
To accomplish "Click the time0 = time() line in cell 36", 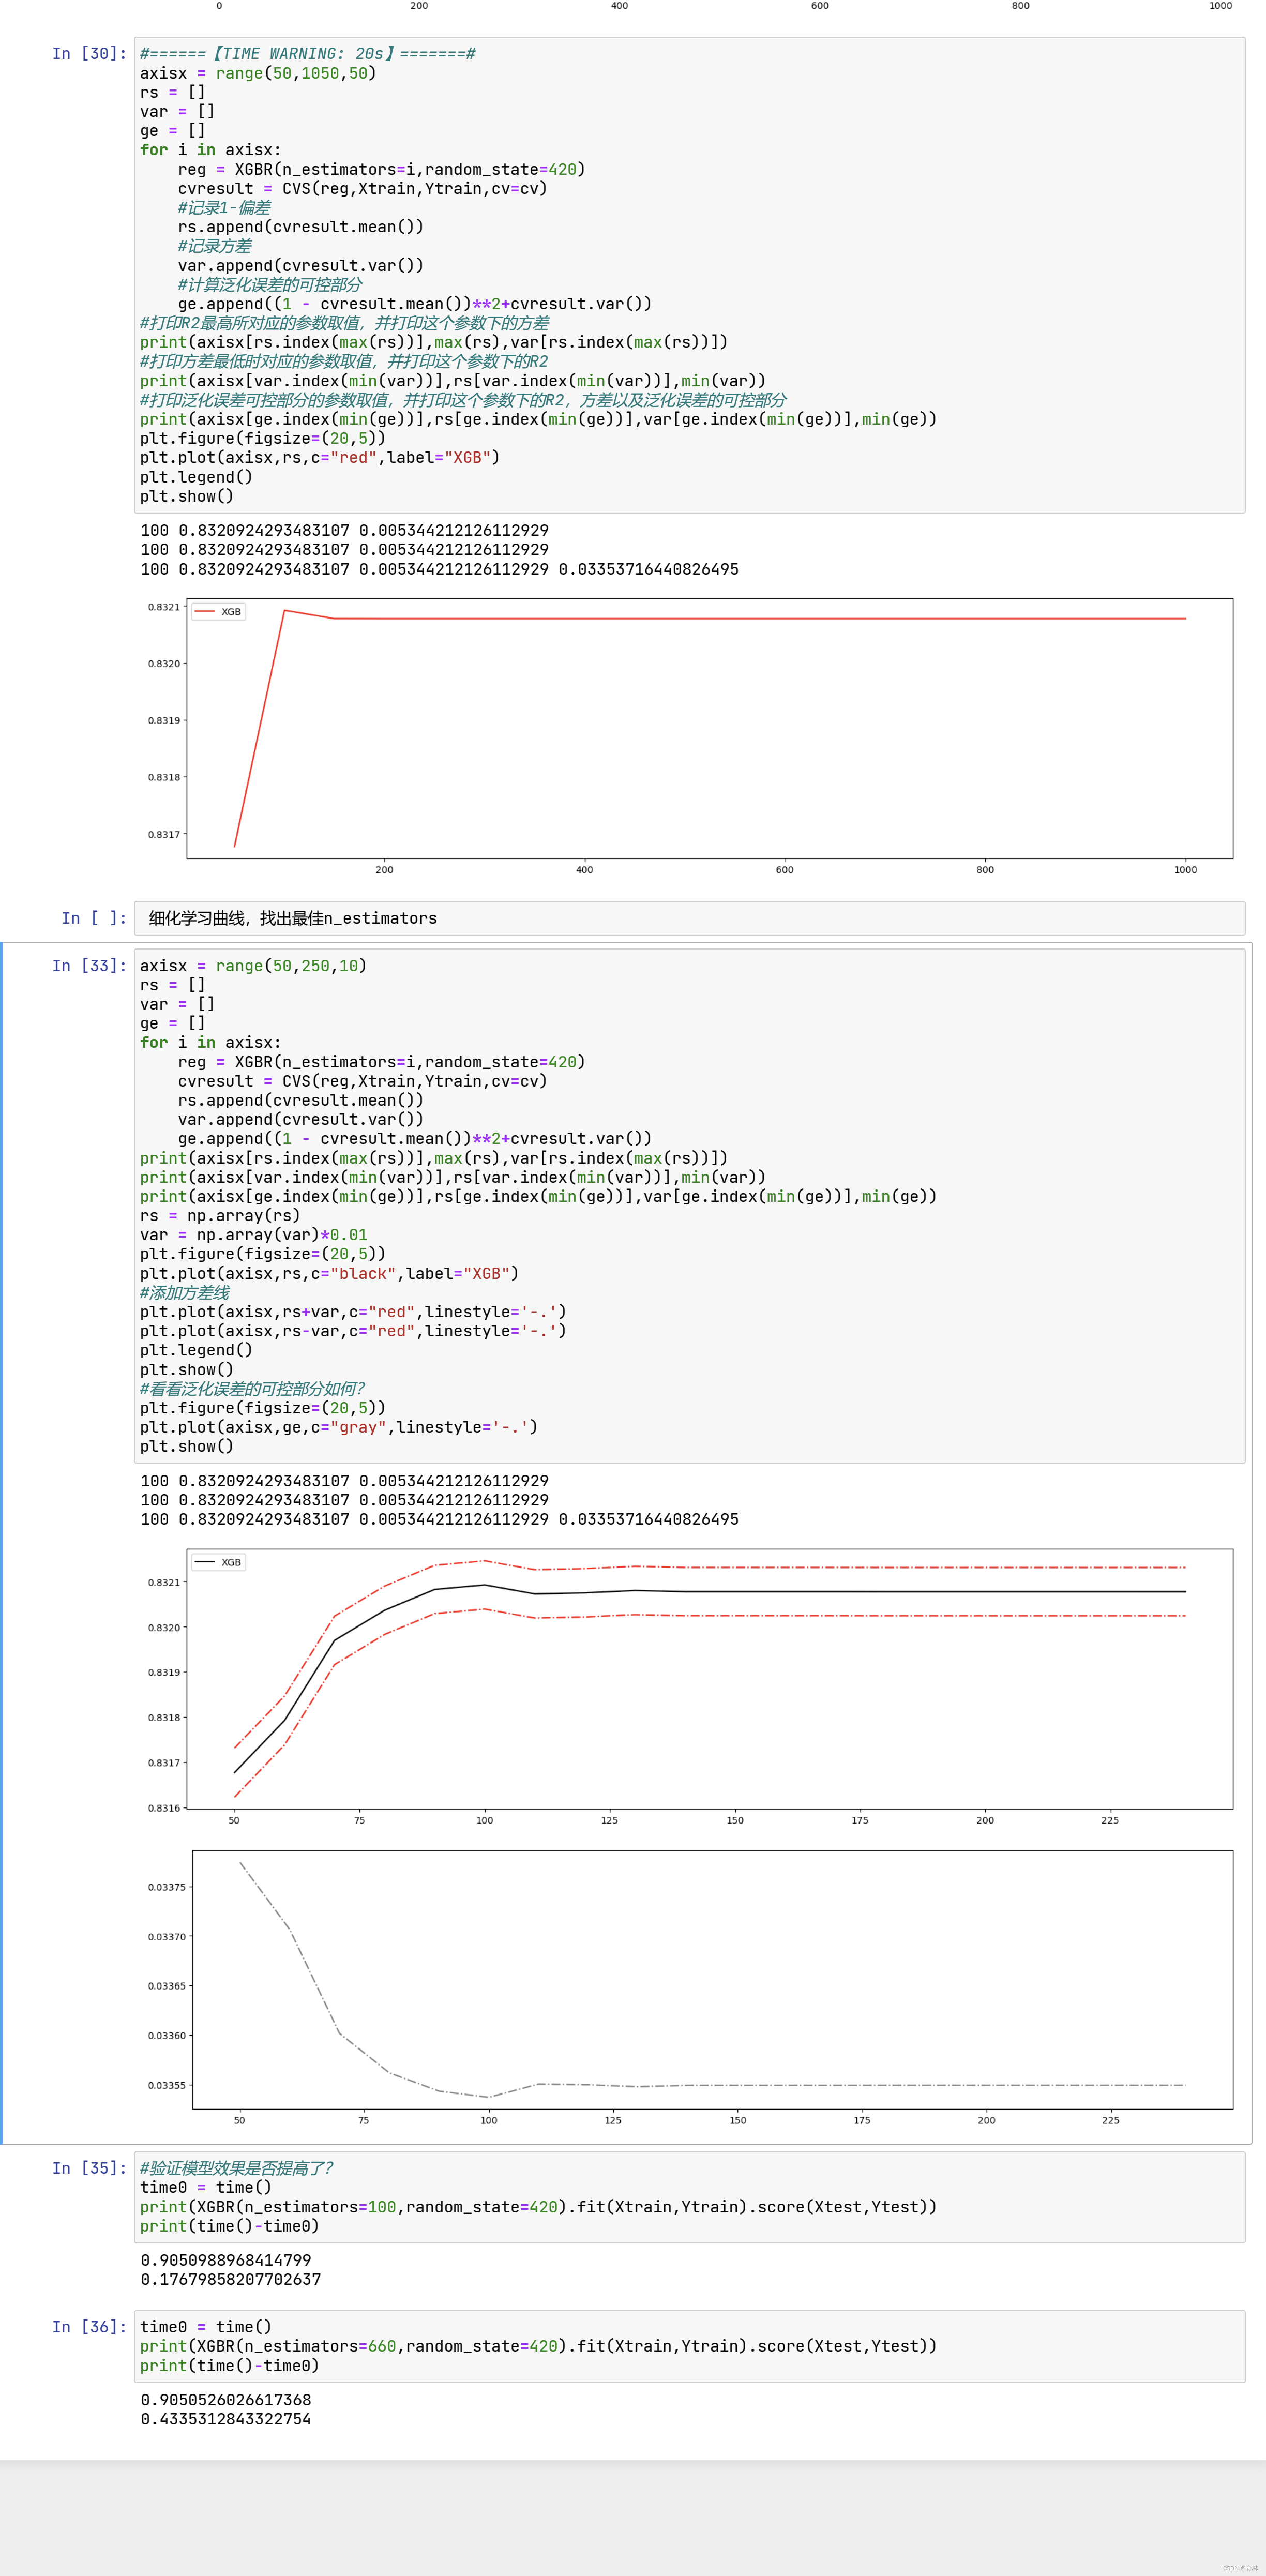I will (x=206, y=2327).
